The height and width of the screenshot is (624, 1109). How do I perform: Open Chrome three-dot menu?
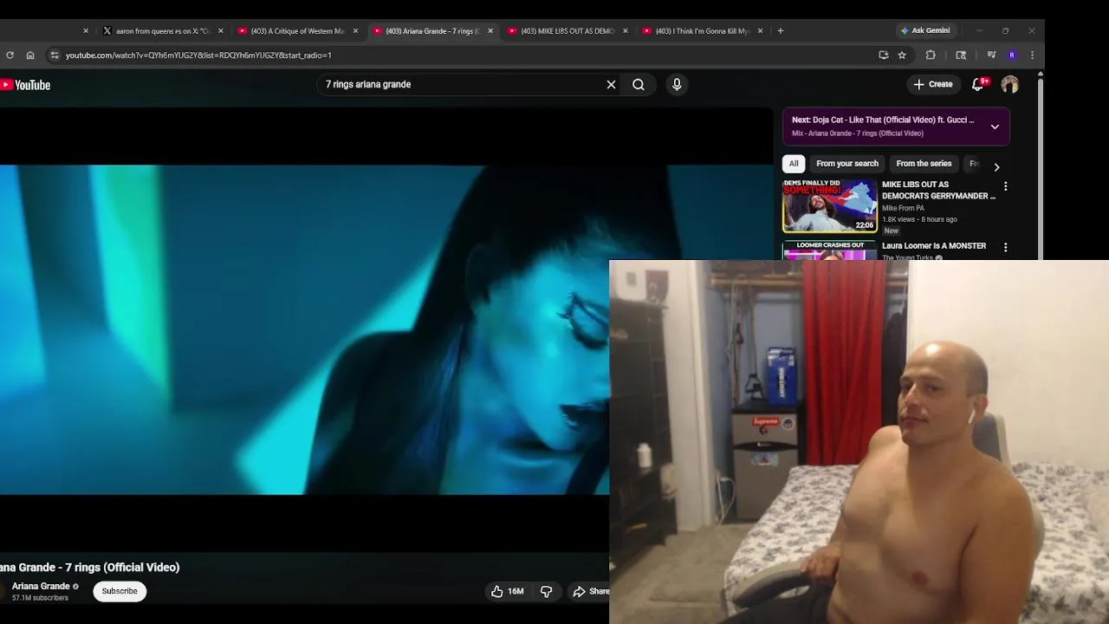pos(1032,55)
